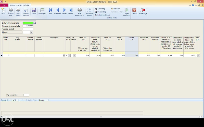Click the horizontal scrollbar right arrow
This screenshot has height=127, width=204.
click(202, 117)
